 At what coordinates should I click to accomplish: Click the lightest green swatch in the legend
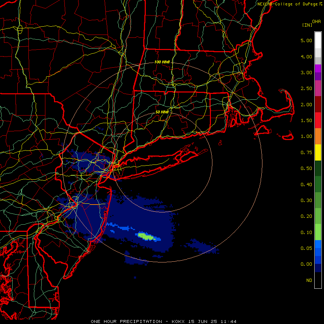pos(318,232)
